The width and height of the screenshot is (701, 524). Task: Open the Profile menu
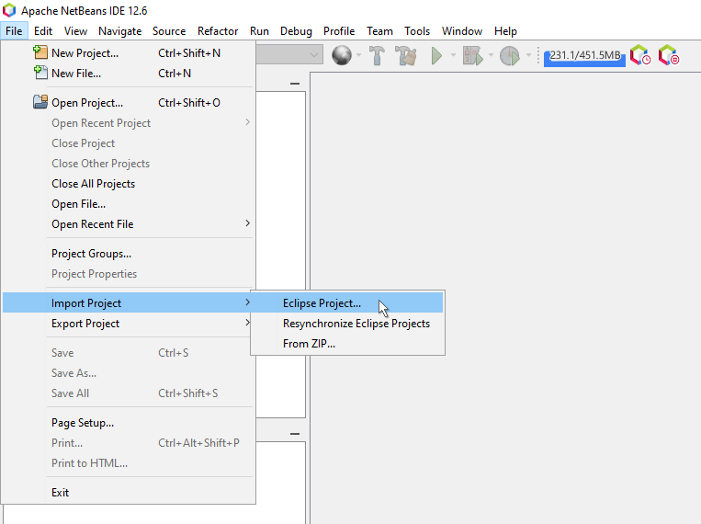tap(339, 31)
